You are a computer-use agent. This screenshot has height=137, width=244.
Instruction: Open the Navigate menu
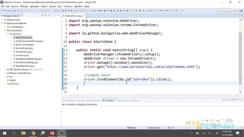(x=35, y=6)
